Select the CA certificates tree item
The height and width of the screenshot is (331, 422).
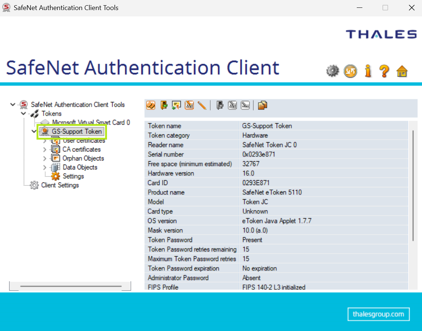pyautogui.click(x=82, y=150)
